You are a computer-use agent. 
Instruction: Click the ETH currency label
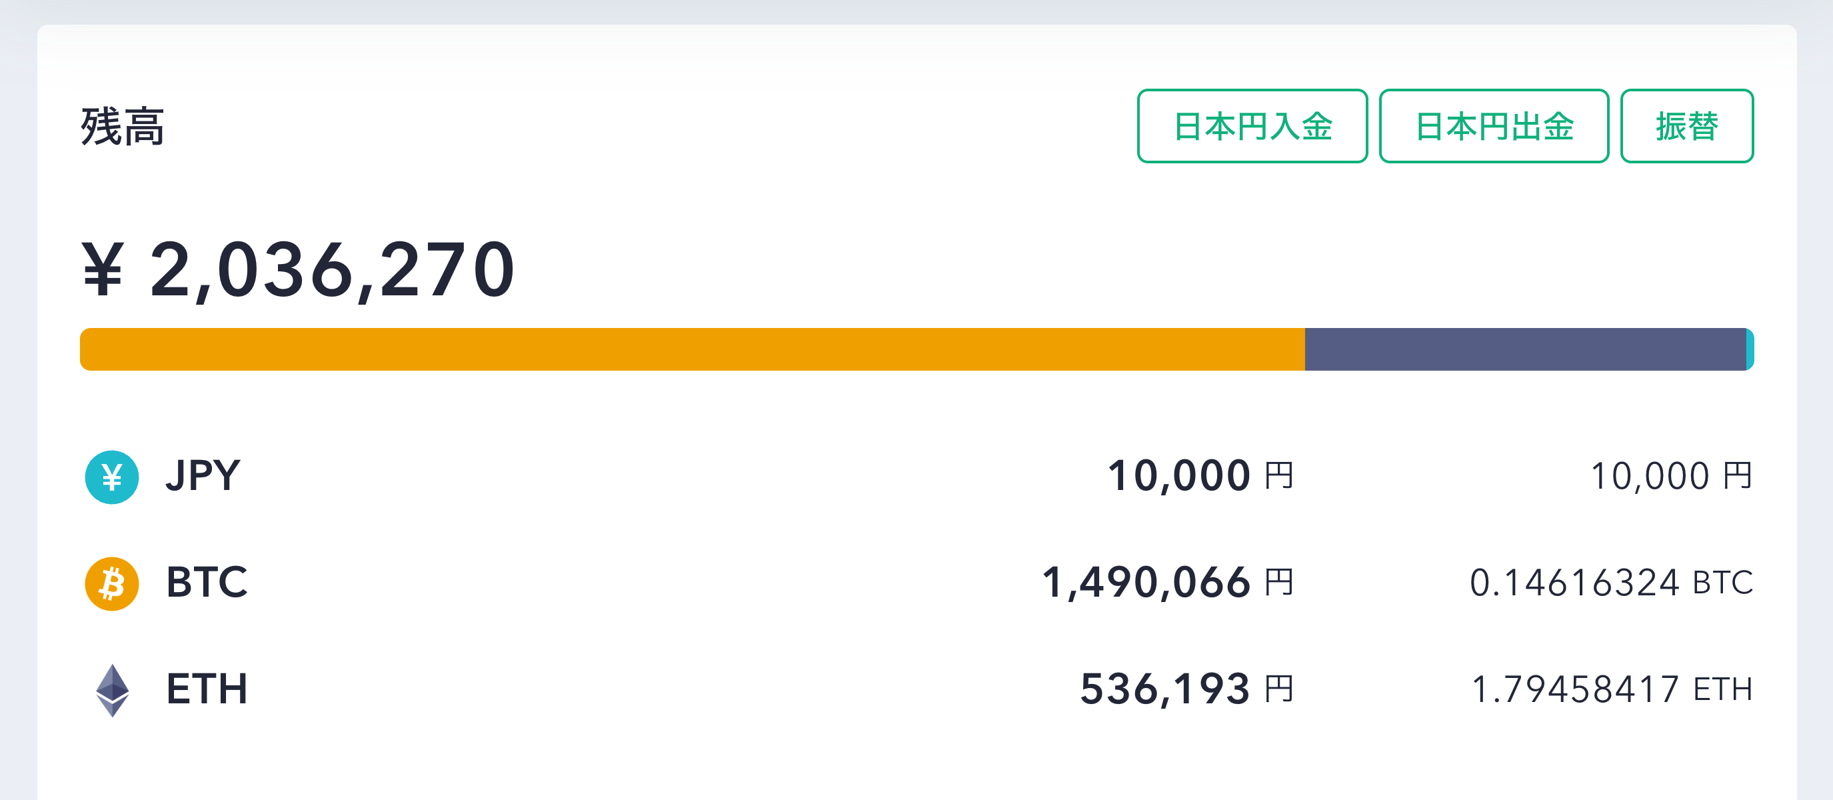click(207, 689)
